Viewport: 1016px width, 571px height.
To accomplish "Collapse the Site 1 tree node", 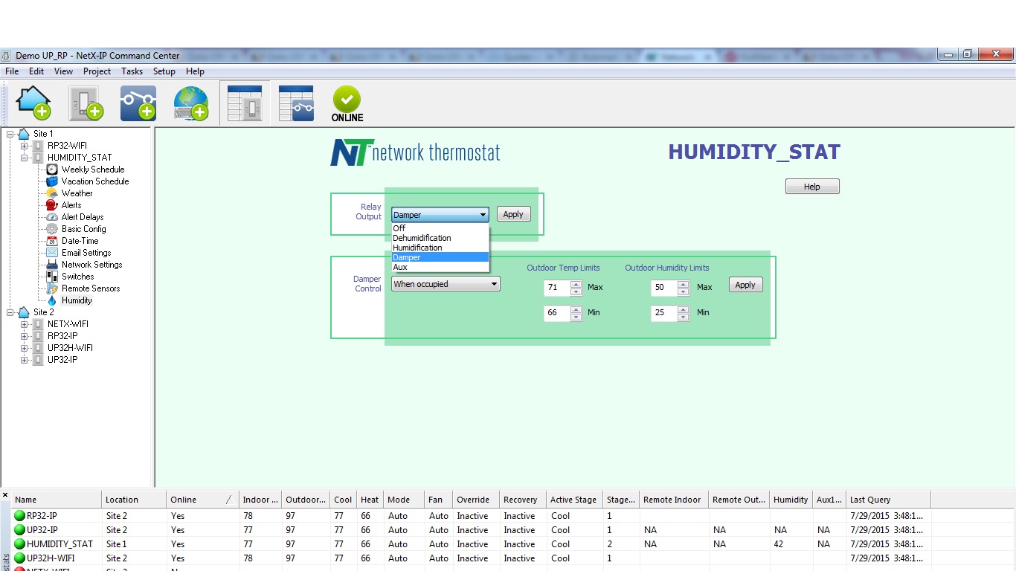I will 10,134.
